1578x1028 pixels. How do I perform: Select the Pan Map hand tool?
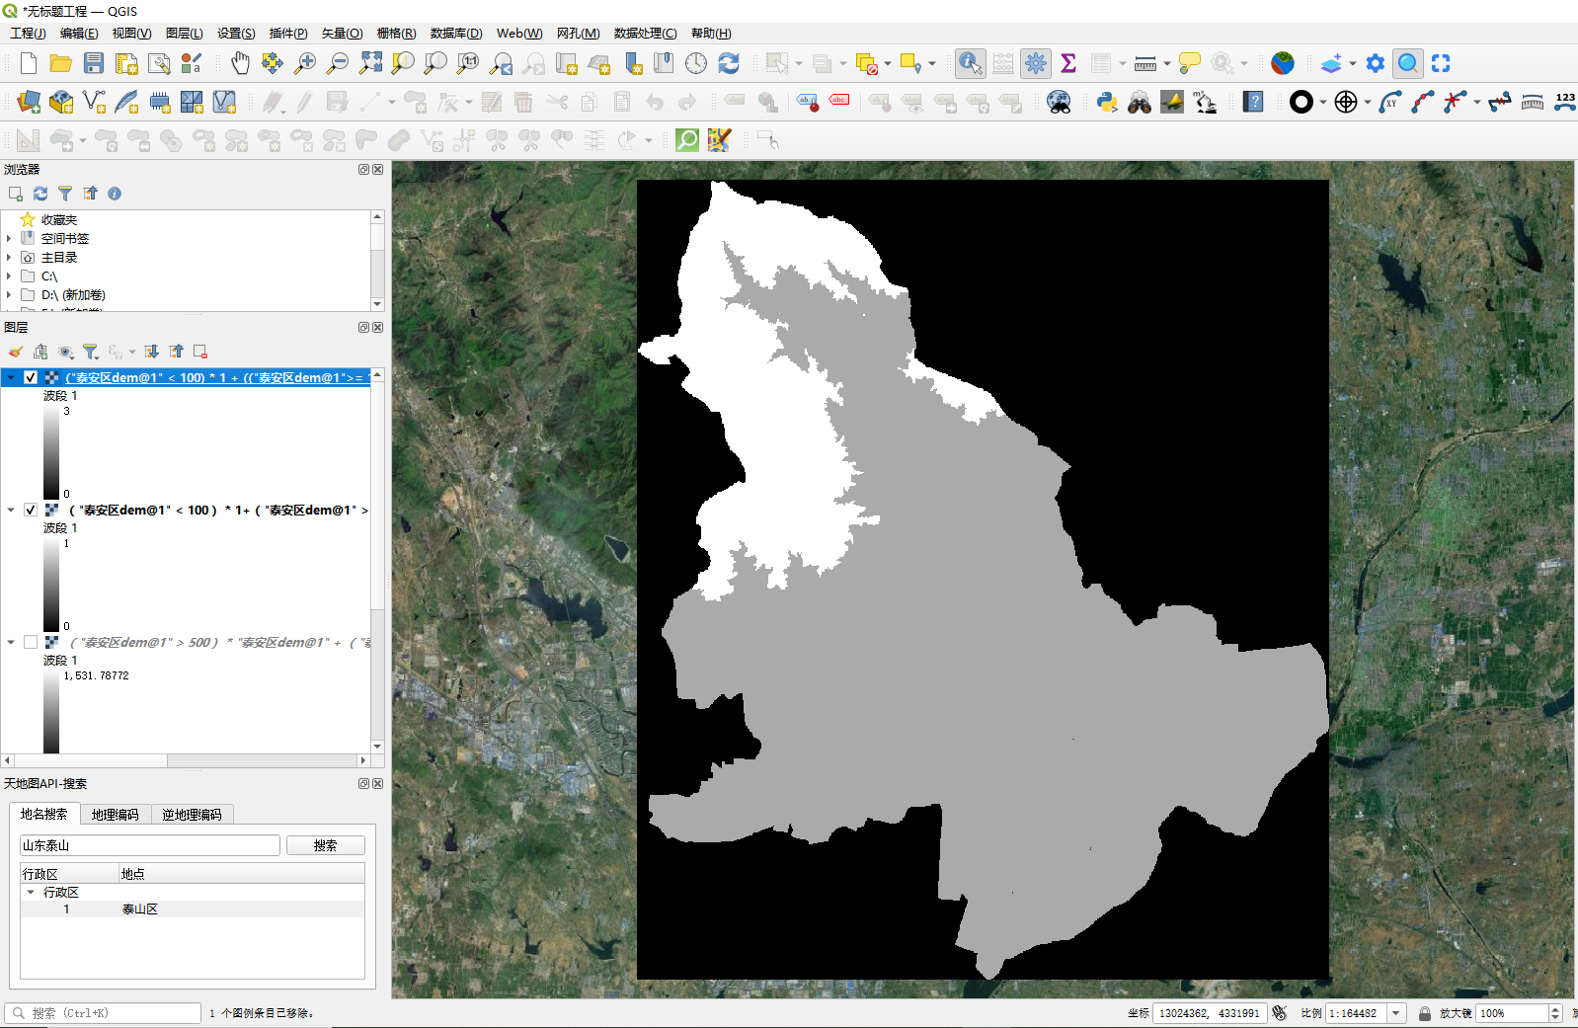tap(240, 64)
